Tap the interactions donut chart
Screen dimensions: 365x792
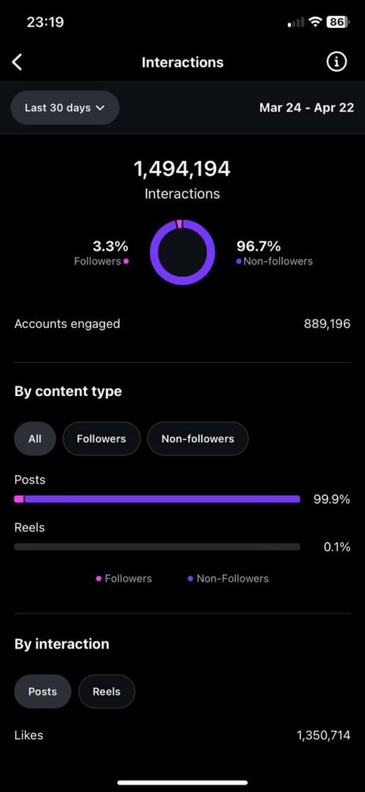pos(182,253)
